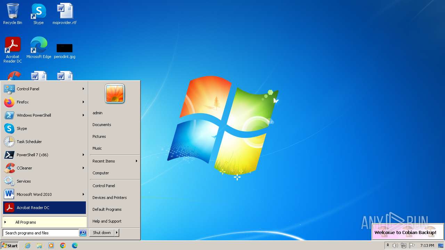Click the Services gear icon
The height and width of the screenshot is (250, 445).
point(9,181)
